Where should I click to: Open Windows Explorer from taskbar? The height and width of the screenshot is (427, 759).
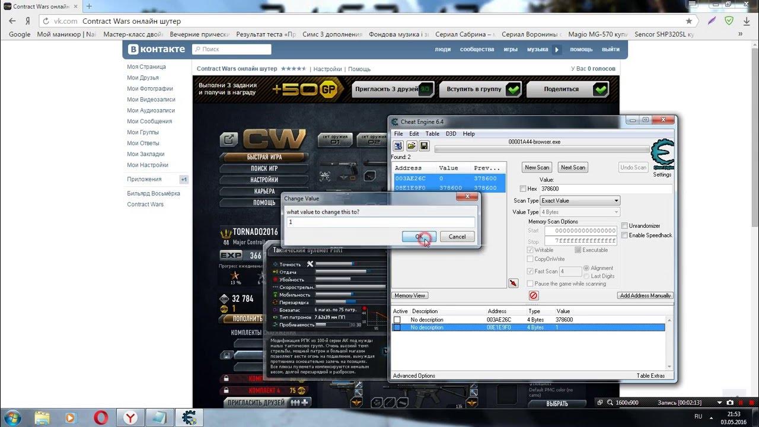point(42,418)
